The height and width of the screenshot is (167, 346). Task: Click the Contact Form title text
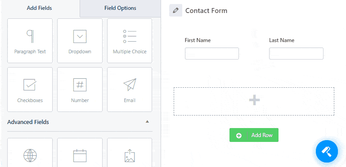(x=206, y=11)
